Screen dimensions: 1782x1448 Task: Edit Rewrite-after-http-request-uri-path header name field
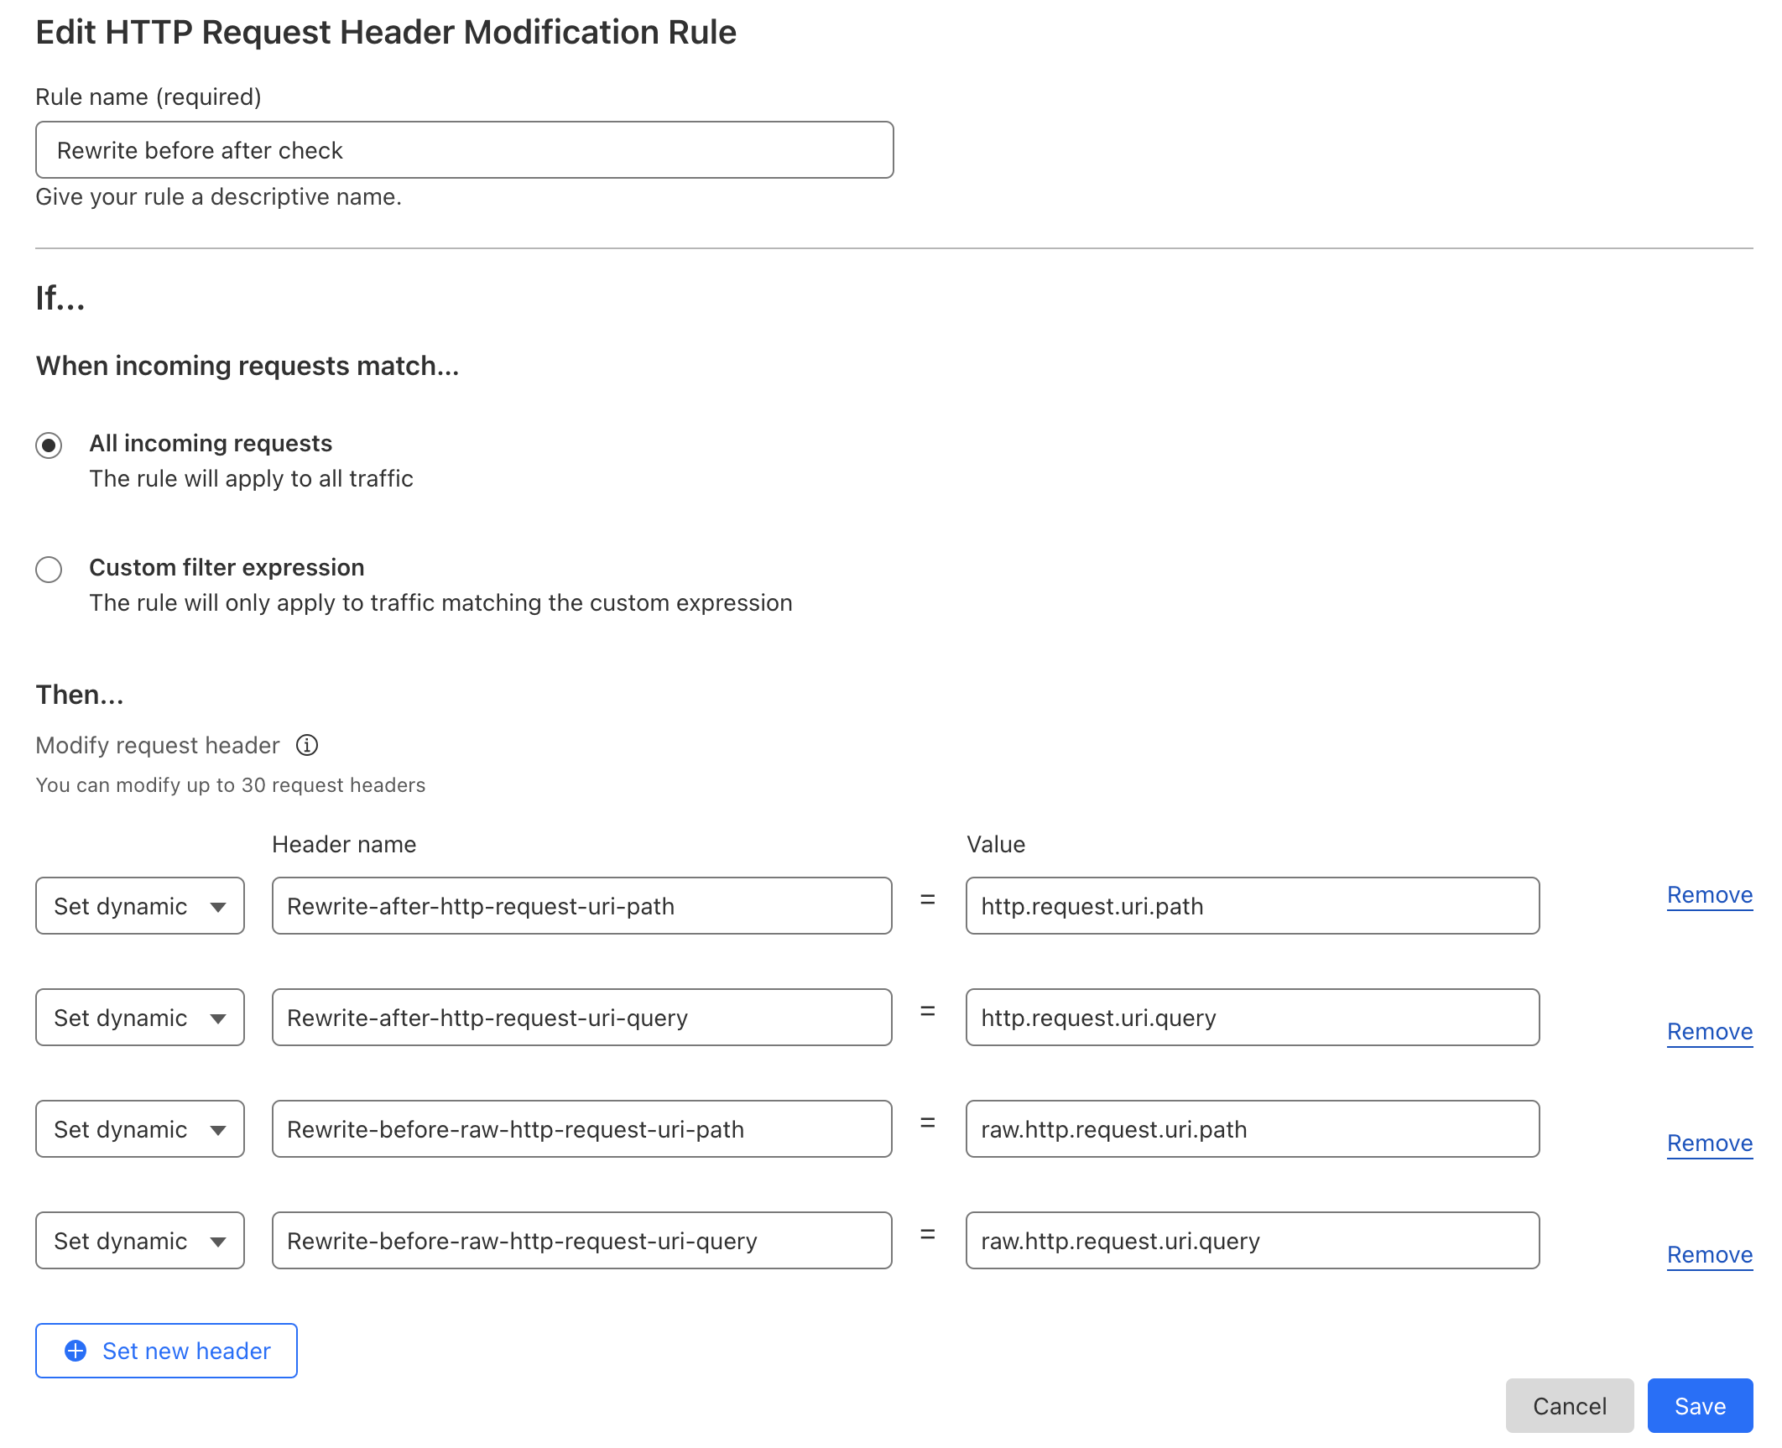(581, 906)
